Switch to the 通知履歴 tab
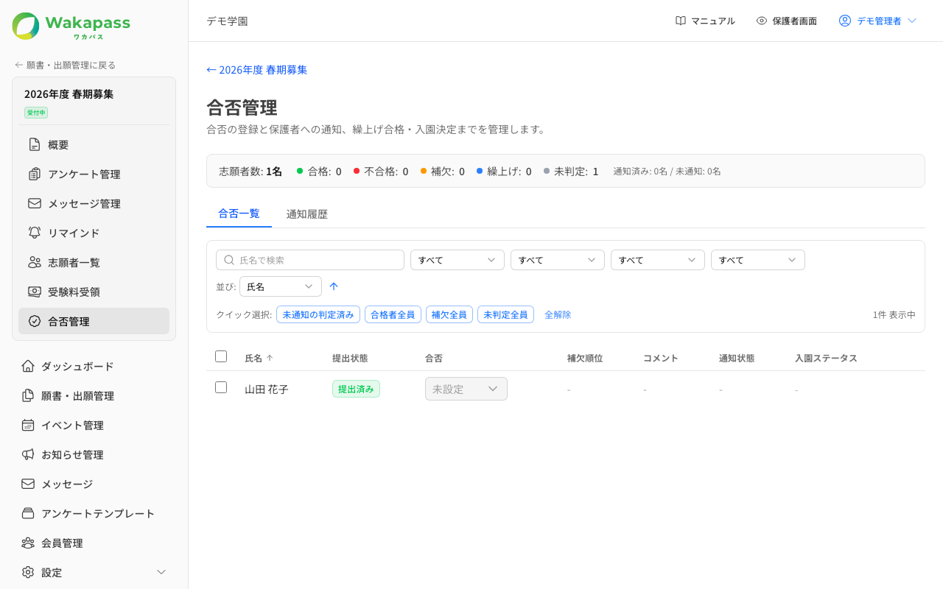Image resolution: width=943 pixels, height=589 pixels. 306,214
